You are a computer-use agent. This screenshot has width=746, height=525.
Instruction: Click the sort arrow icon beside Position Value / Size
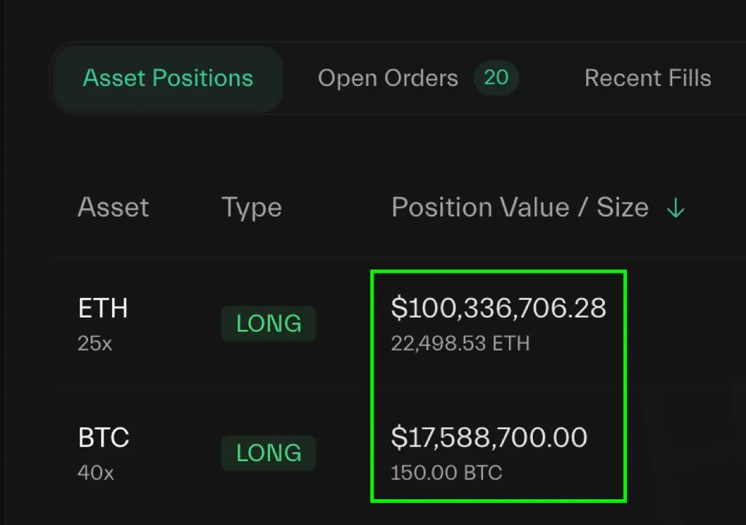point(675,208)
